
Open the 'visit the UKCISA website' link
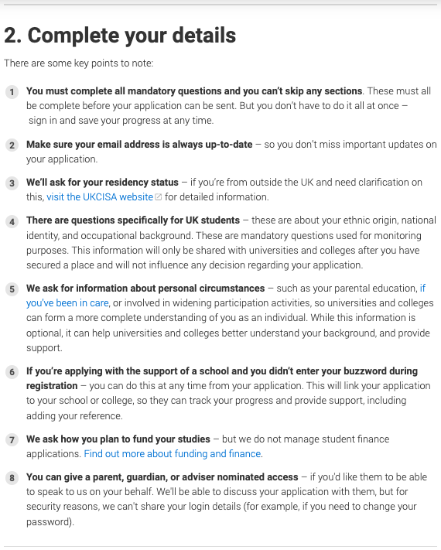(x=100, y=196)
